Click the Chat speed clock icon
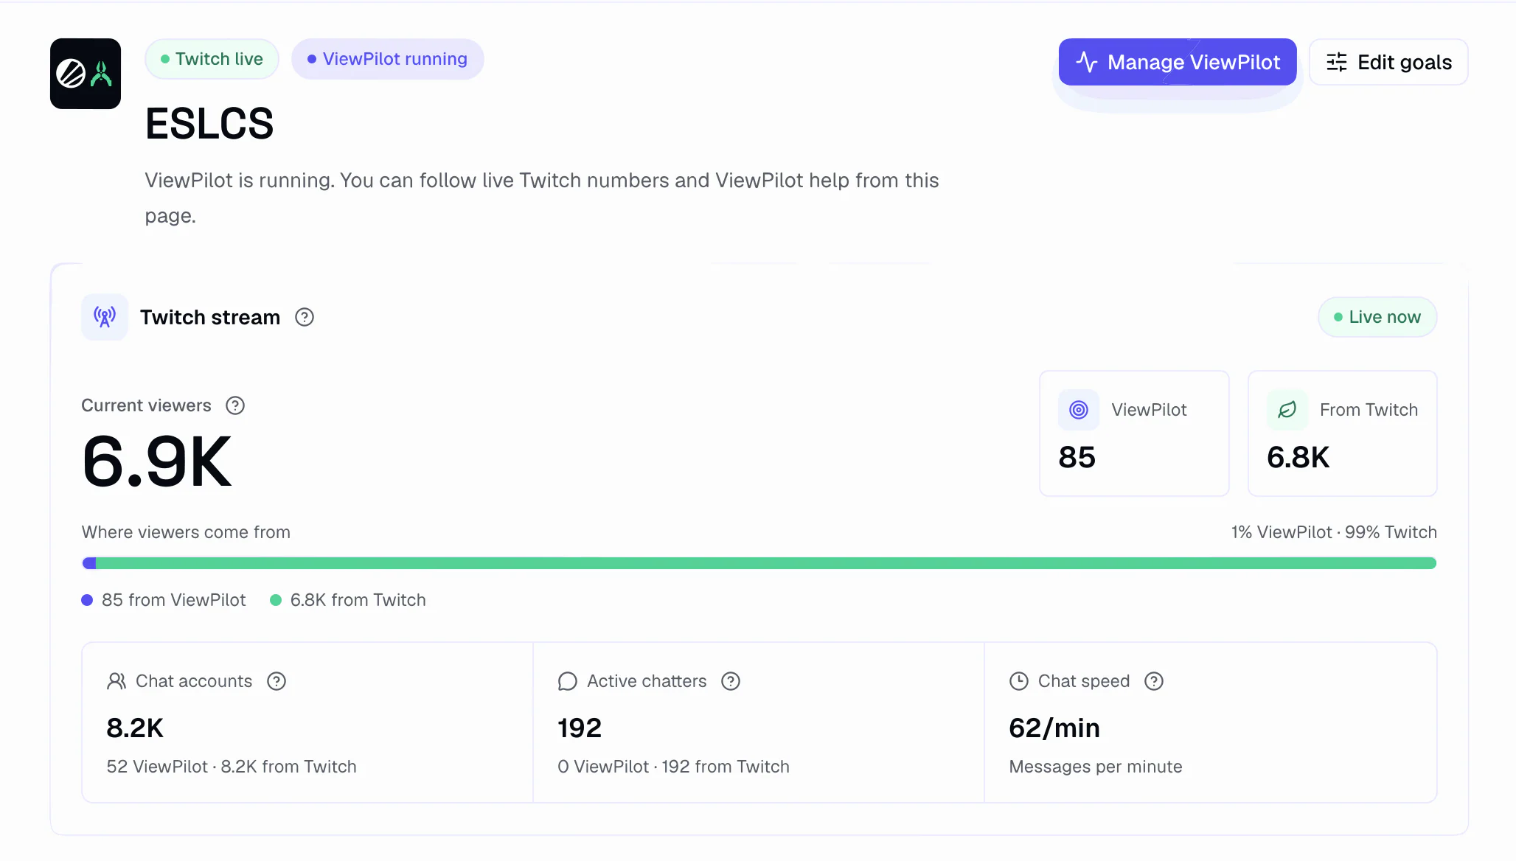Viewport: 1516px width, 861px height. click(1019, 681)
